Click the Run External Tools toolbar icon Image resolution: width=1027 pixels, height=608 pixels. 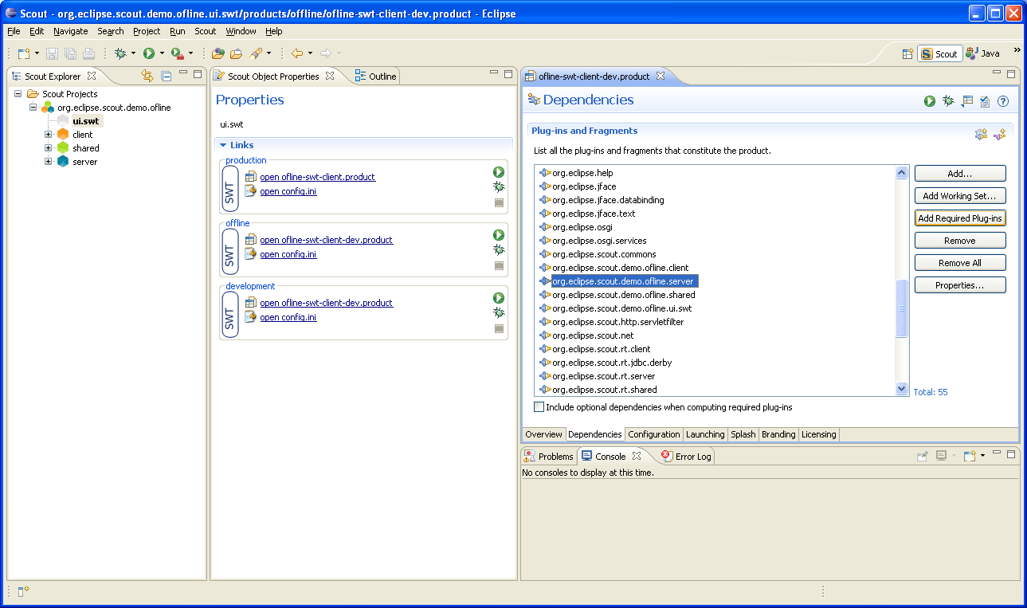(x=177, y=53)
